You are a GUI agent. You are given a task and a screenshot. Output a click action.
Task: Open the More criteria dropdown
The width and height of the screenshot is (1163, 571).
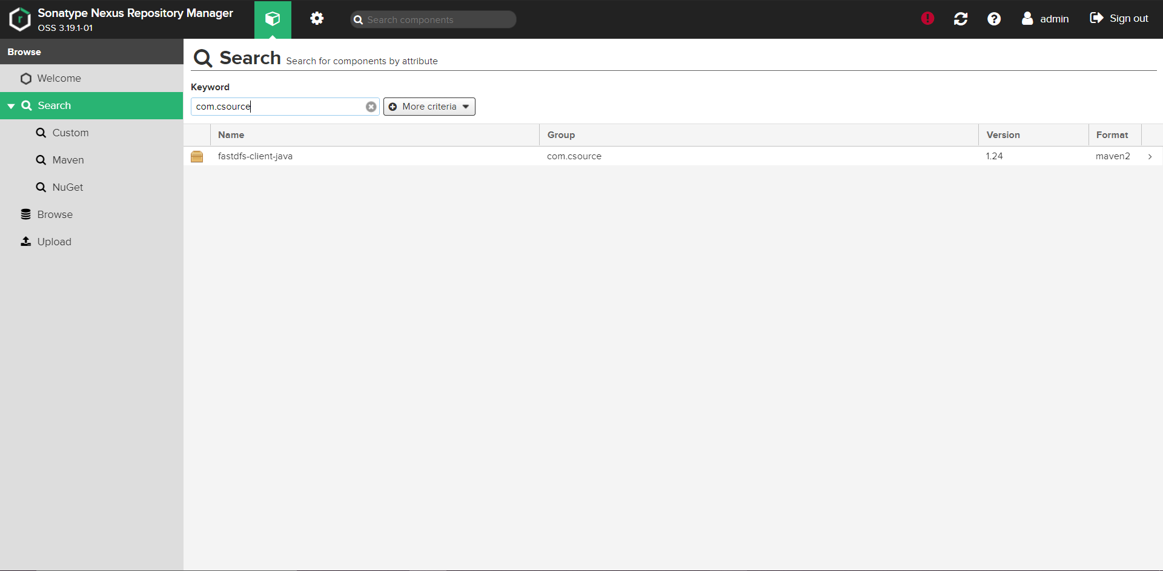coord(429,107)
